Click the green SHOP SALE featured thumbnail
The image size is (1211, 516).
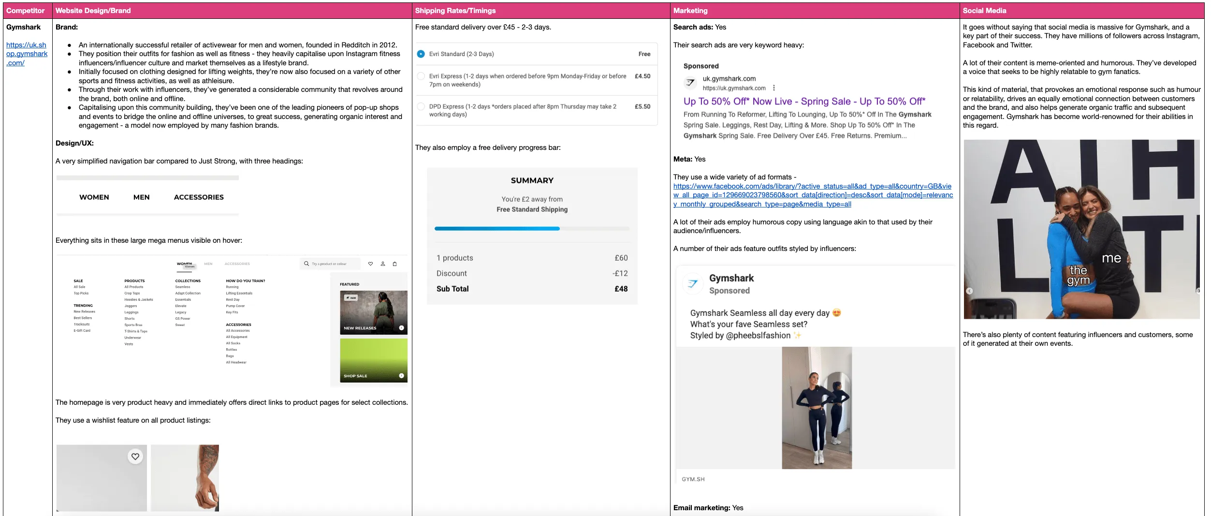(373, 360)
